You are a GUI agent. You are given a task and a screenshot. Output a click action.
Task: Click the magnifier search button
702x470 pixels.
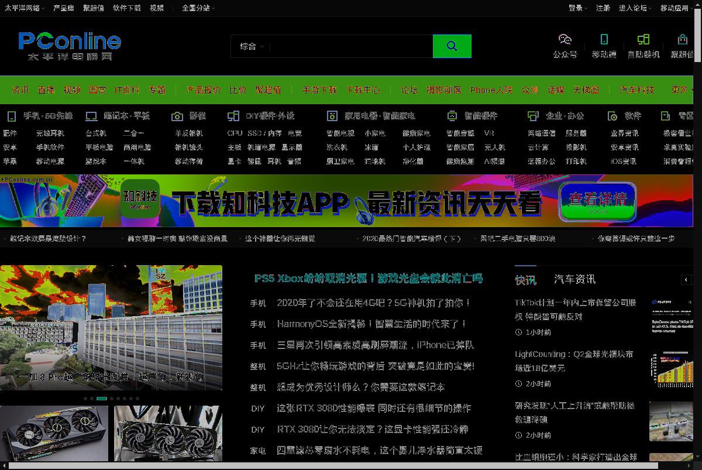[452, 46]
